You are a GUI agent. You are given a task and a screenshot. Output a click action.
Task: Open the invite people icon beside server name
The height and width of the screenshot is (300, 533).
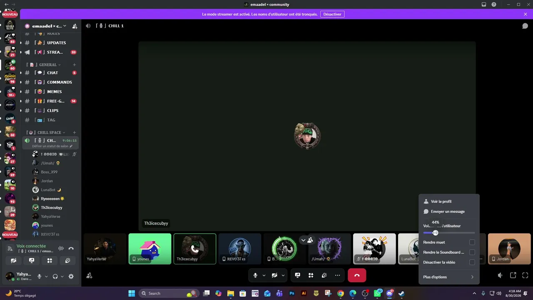pyautogui.click(x=75, y=26)
